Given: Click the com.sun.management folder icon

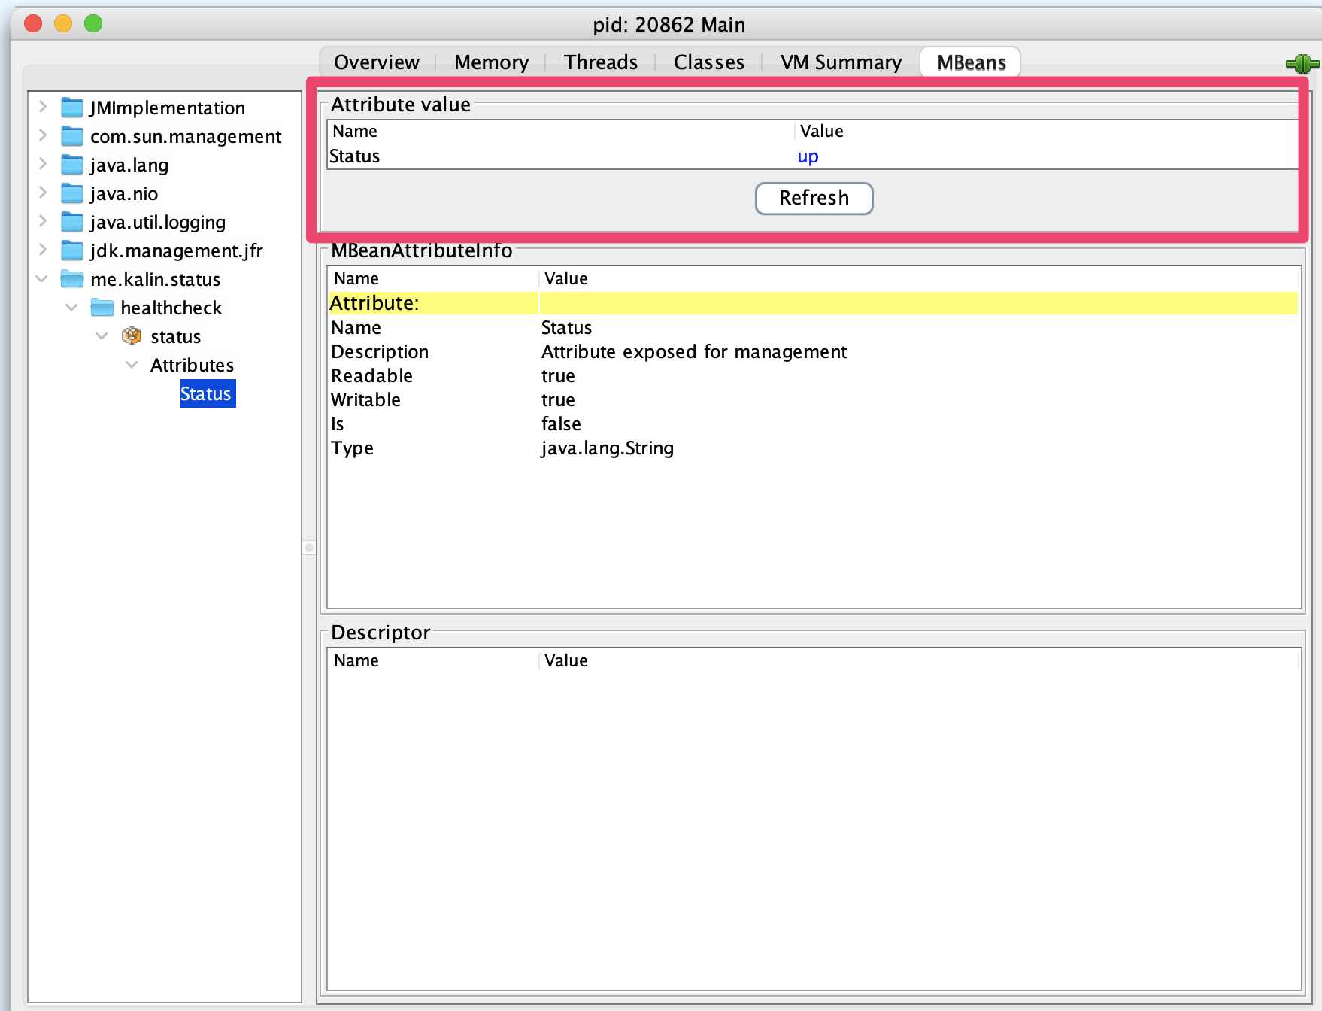Looking at the screenshot, I should pyautogui.click(x=72, y=136).
